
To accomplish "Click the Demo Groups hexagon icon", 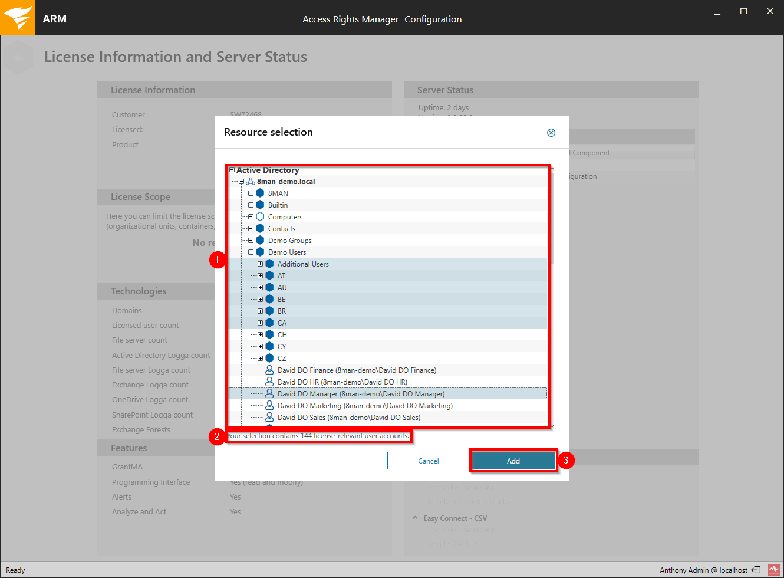I will point(260,241).
